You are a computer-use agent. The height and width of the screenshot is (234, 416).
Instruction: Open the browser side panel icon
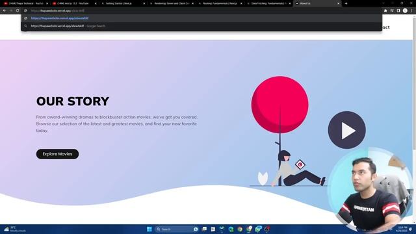[x=398, y=10]
